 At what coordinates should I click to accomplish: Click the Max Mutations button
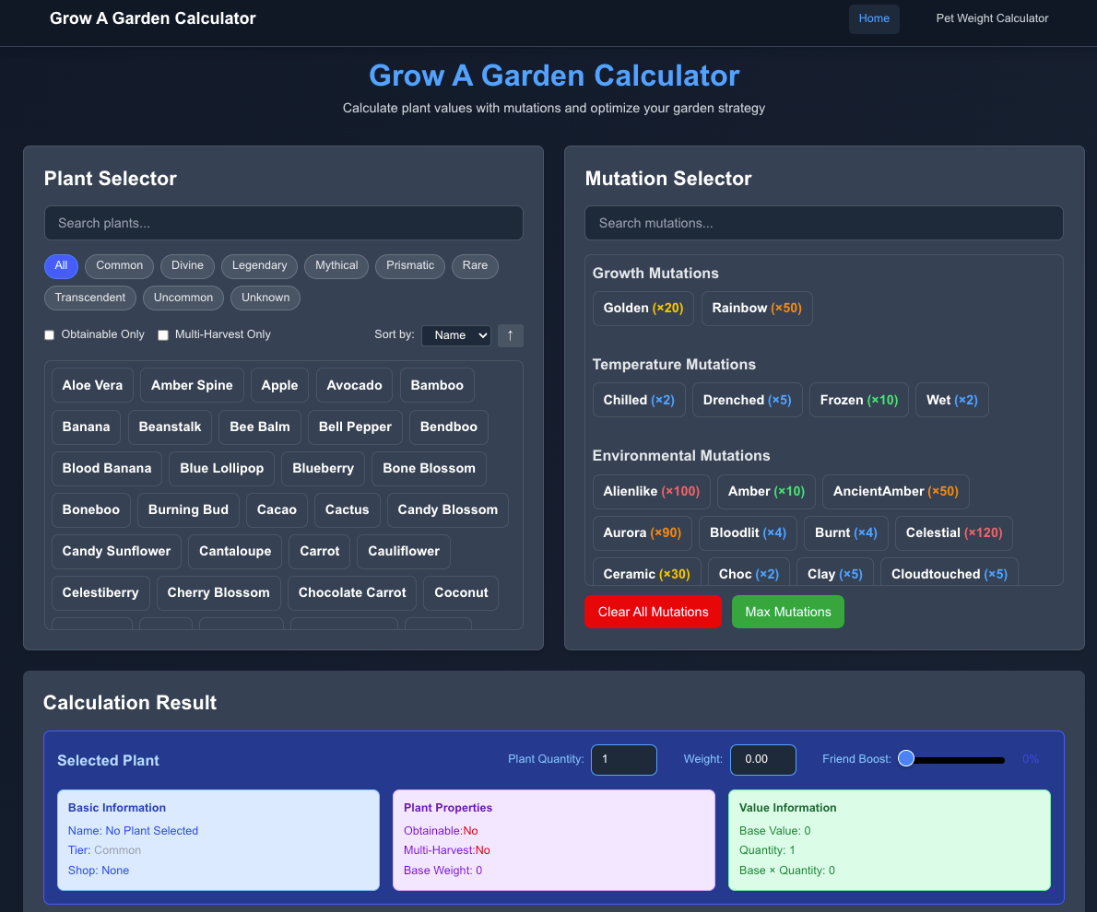[x=787, y=612]
